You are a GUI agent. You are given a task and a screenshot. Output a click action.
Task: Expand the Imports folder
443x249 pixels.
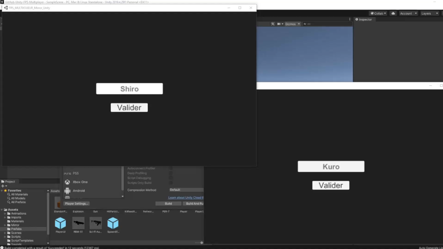pyautogui.click(x=5, y=217)
